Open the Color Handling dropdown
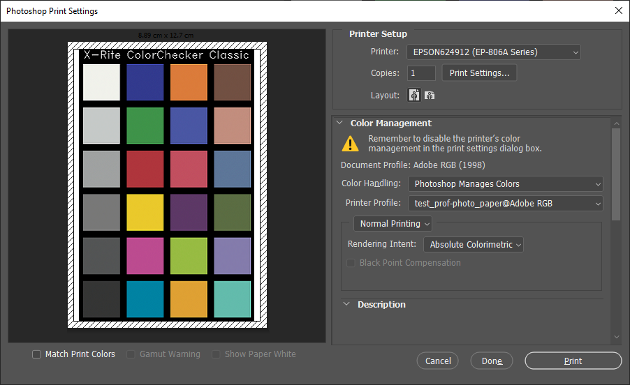 [x=506, y=183]
